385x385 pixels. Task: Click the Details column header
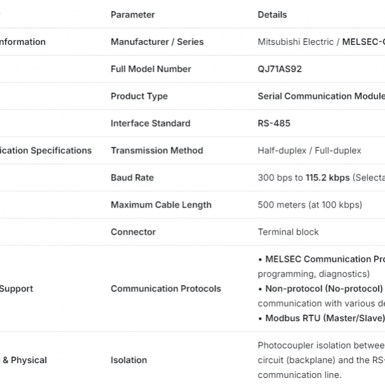click(272, 15)
